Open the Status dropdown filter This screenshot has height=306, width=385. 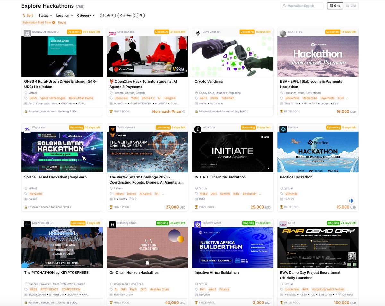pyautogui.click(x=45, y=15)
